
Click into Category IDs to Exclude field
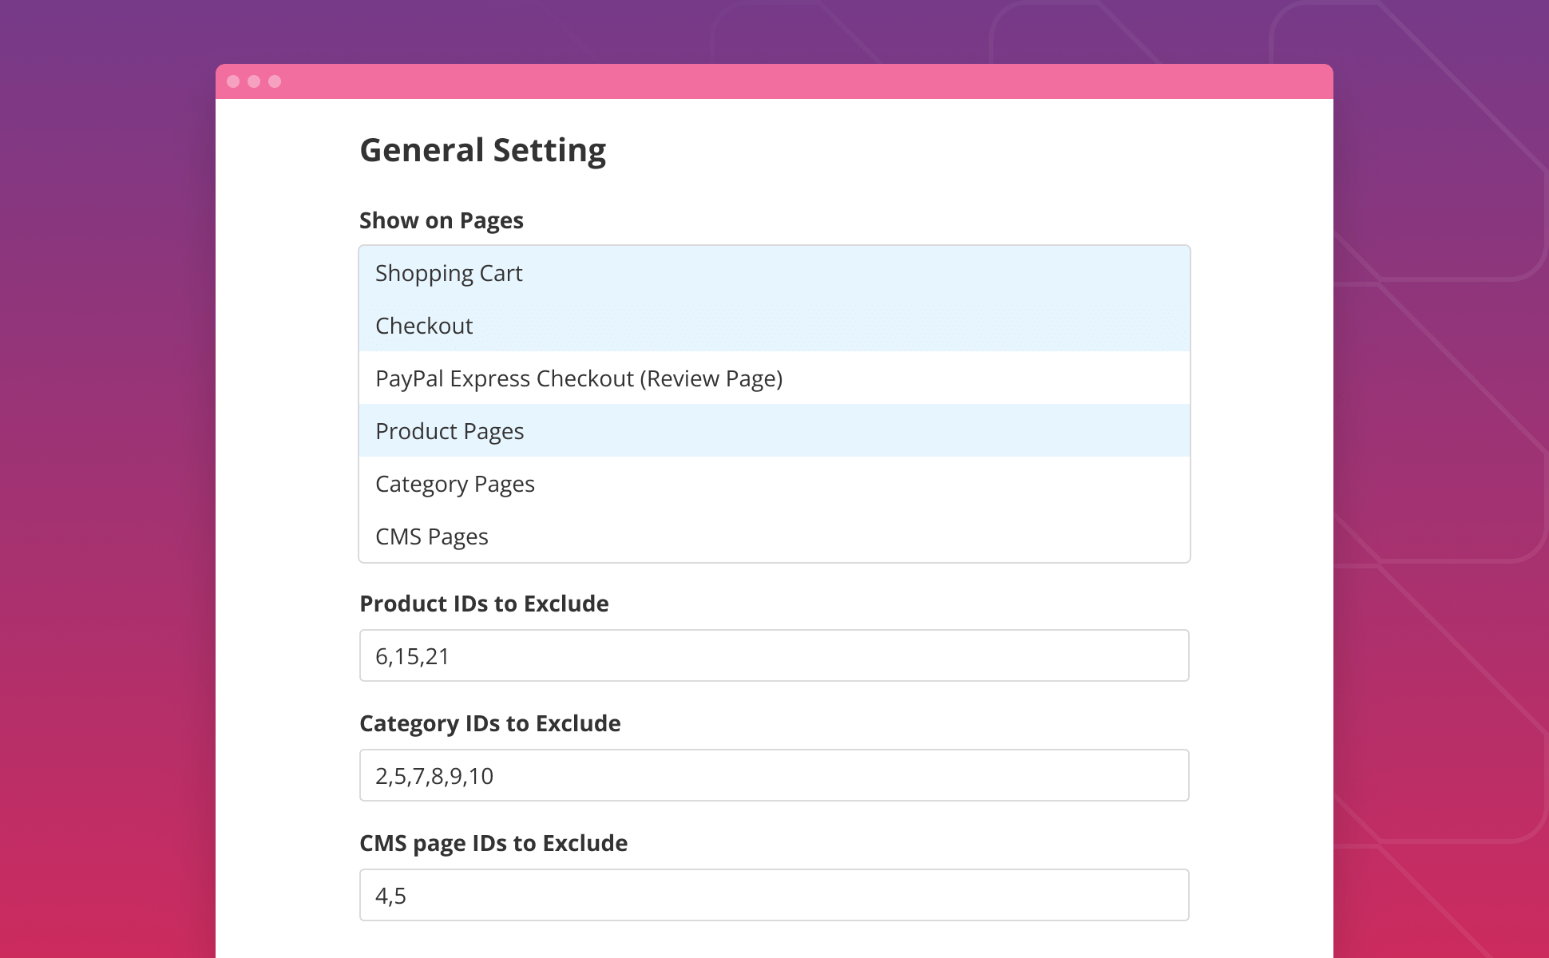(773, 775)
